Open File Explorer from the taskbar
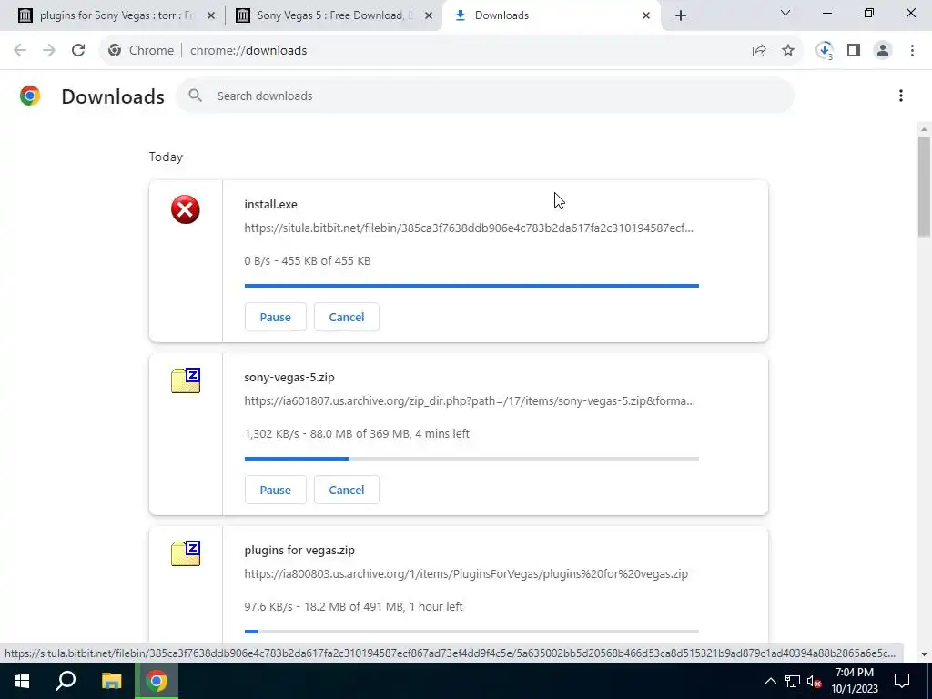Screen dimensions: 932x699 111,681
